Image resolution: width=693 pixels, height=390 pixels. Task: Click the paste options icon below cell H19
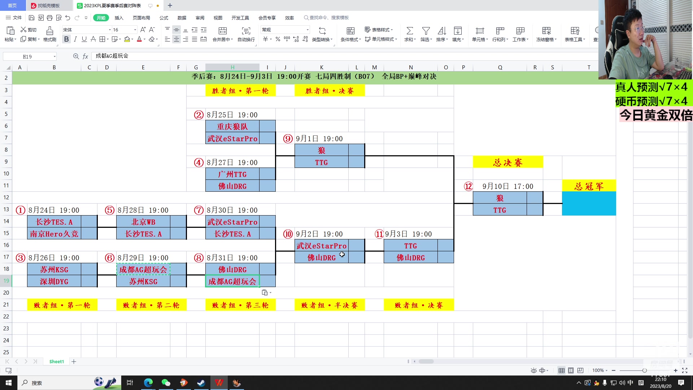coord(265,292)
